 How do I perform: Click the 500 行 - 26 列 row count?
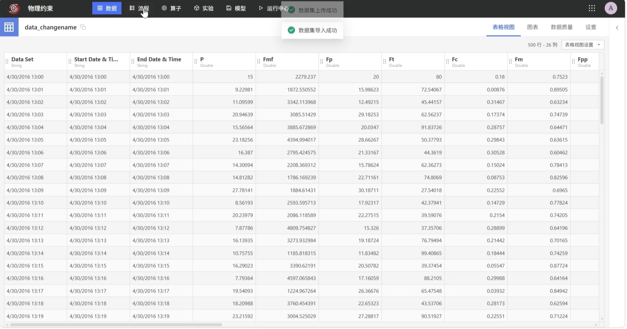[542, 45]
